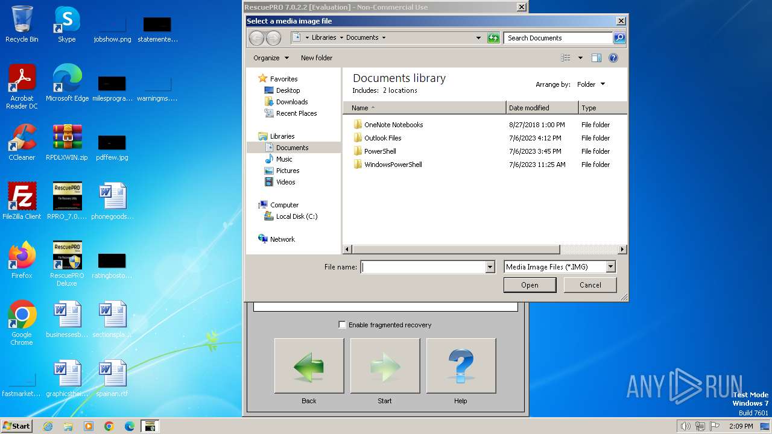
Task: Select Google Chrome desktop icon
Action: (22, 322)
